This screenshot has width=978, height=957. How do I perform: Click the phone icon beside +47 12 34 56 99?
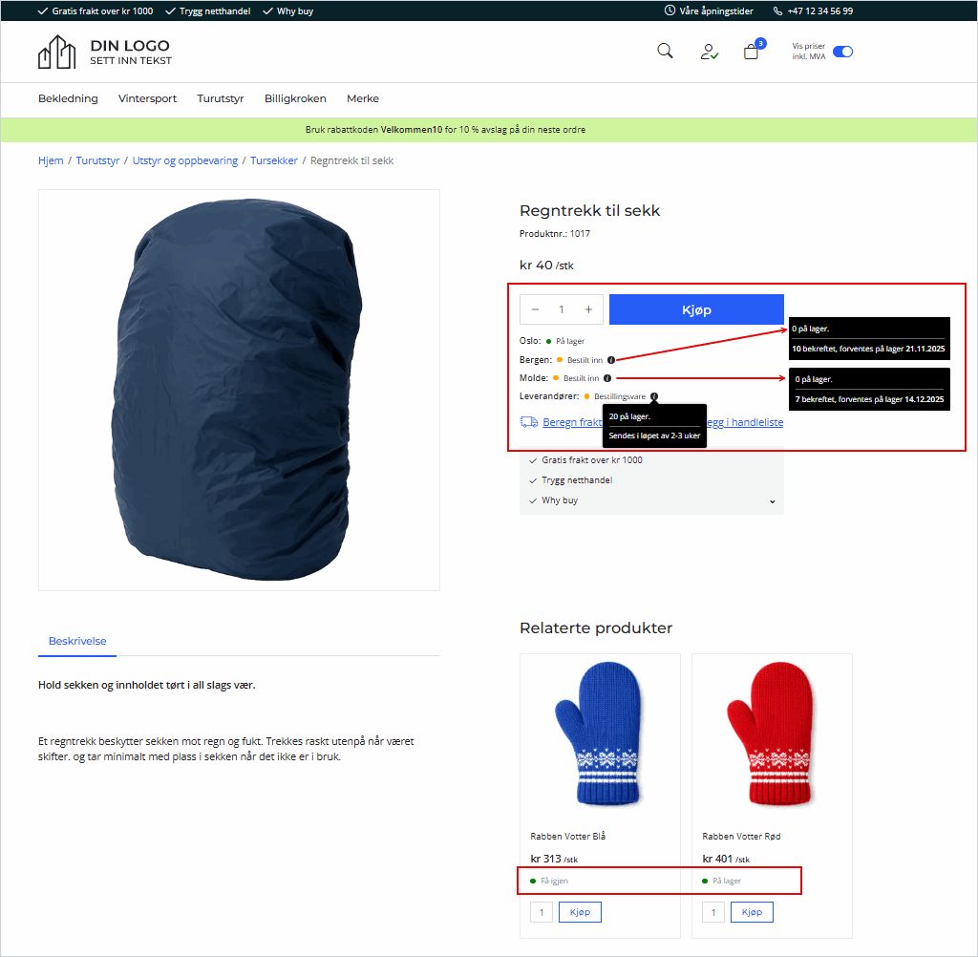point(776,11)
